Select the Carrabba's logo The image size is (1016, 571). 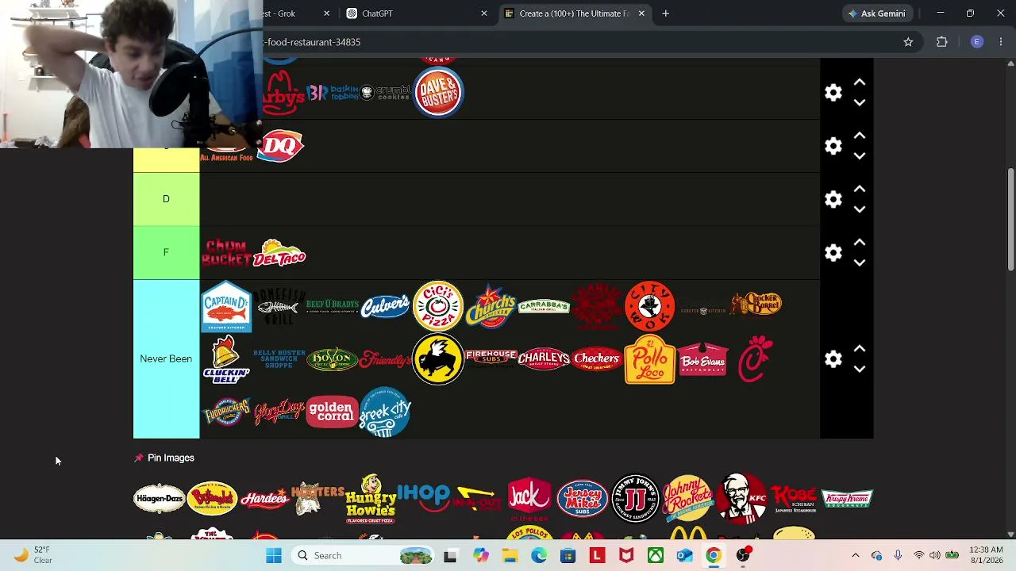[544, 306]
